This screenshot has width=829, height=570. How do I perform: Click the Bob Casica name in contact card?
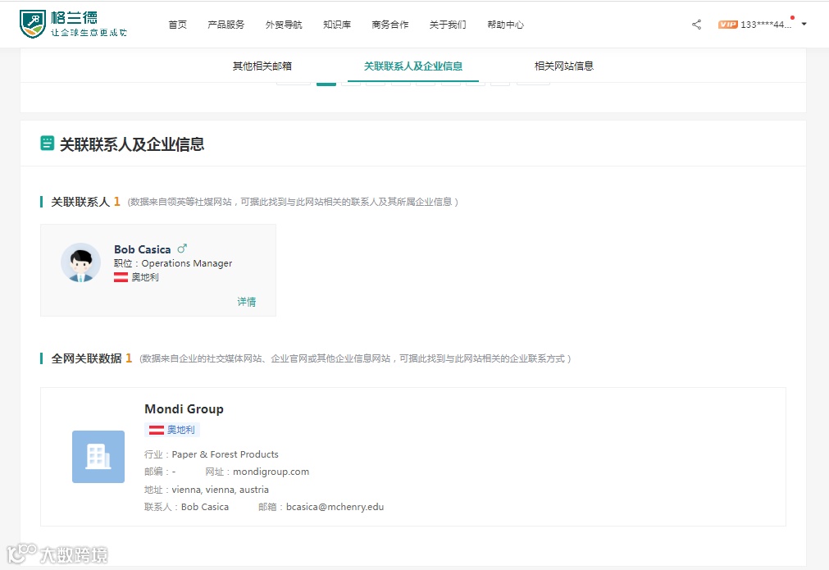click(142, 249)
